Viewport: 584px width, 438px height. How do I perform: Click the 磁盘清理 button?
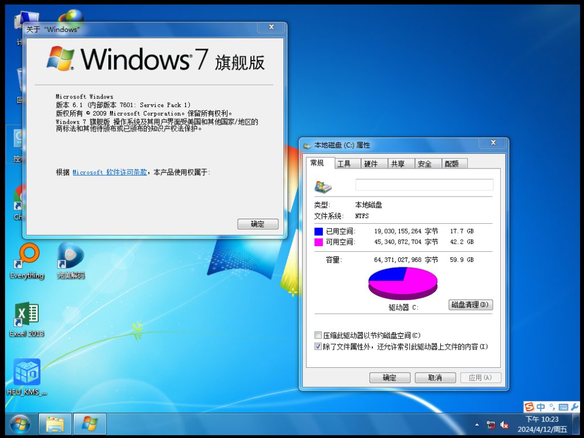pos(470,305)
